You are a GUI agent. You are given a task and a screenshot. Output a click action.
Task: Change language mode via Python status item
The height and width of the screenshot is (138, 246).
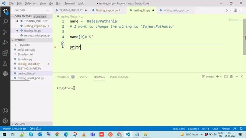coord(226,129)
